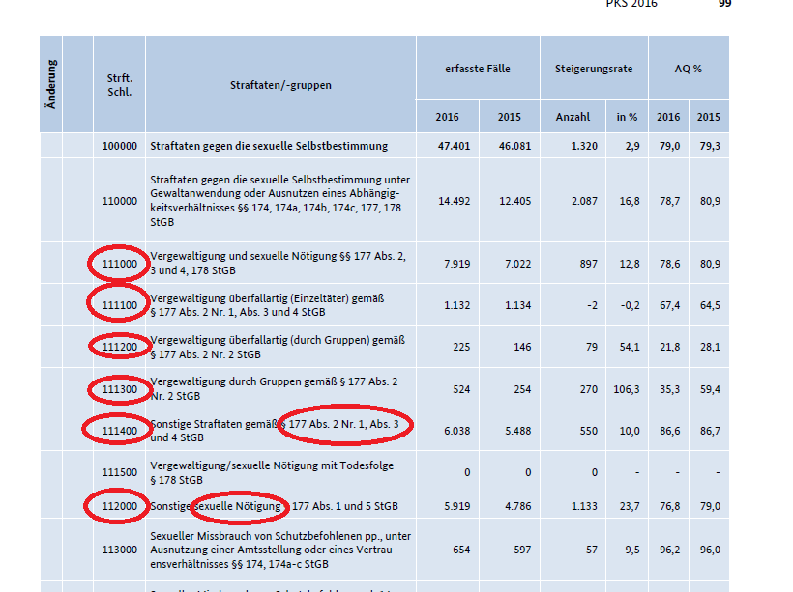Image resolution: width=793 pixels, height=592 pixels.
Task: Click the value '12.405'
Action: 514,201
